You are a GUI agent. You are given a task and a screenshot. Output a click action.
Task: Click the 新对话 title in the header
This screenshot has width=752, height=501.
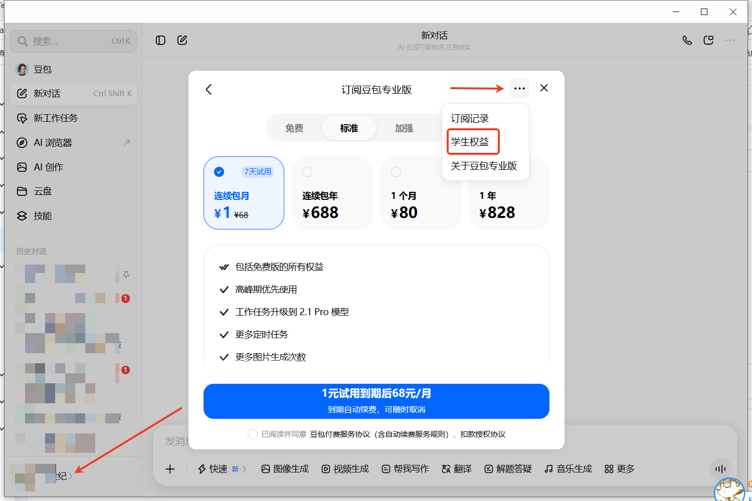click(435, 36)
